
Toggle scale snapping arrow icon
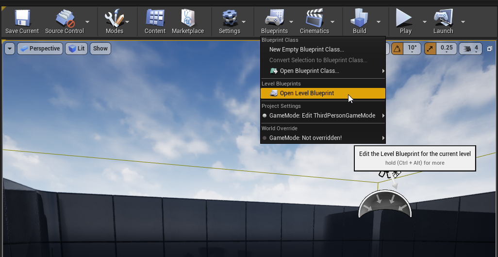[430, 49]
